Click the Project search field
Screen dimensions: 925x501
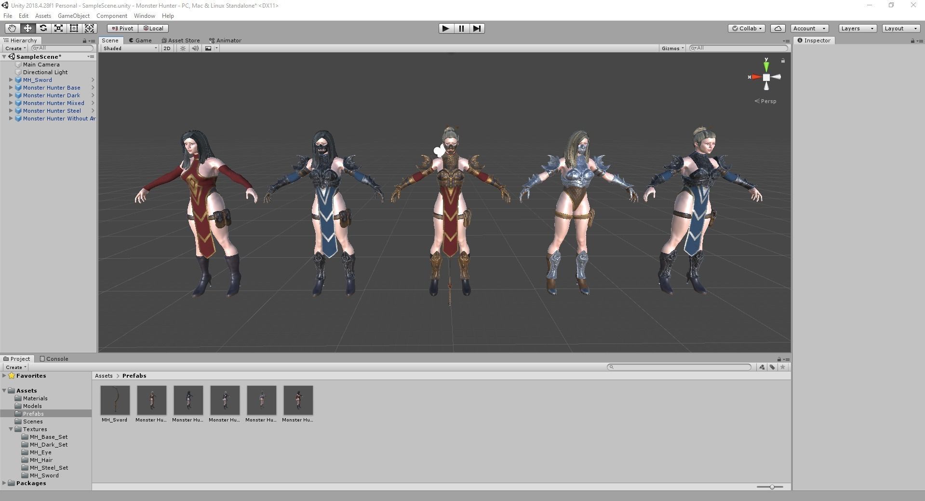coord(679,367)
